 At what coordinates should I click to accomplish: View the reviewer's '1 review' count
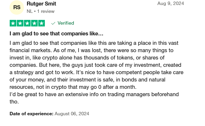(x=46, y=11)
